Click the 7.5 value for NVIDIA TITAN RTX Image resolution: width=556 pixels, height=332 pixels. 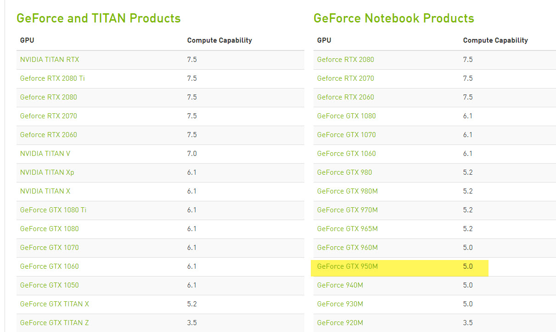(x=192, y=60)
